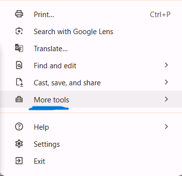Expand the Help submenu chevron
Image resolution: width=182 pixels, height=176 pixels.
point(166,126)
